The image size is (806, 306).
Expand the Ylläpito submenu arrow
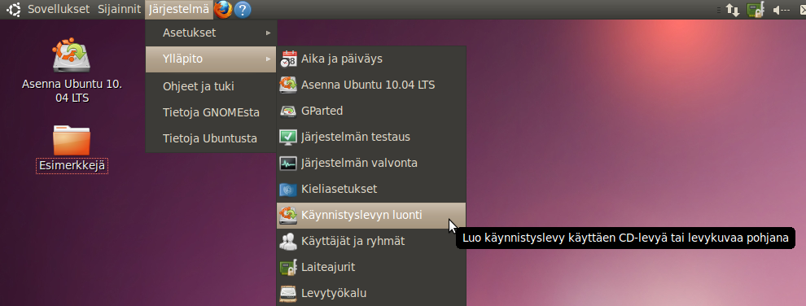point(269,59)
